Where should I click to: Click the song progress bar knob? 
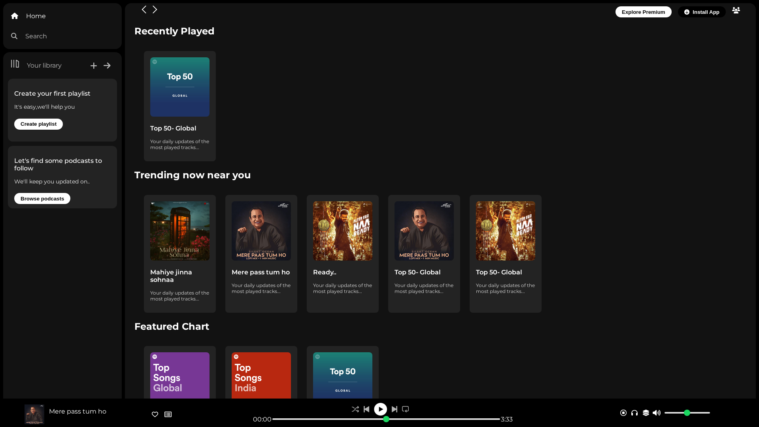point(386,419)
